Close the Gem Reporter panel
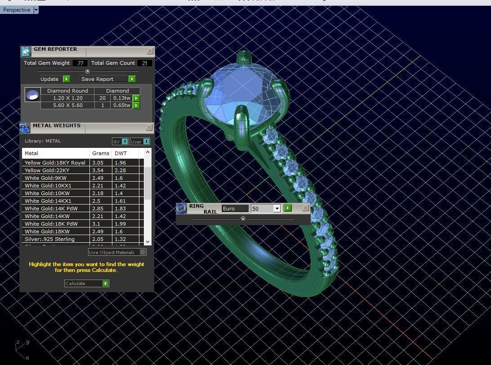The image size is (491, 365). click(150, 51)
